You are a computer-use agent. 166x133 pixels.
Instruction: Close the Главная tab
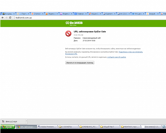86,14
